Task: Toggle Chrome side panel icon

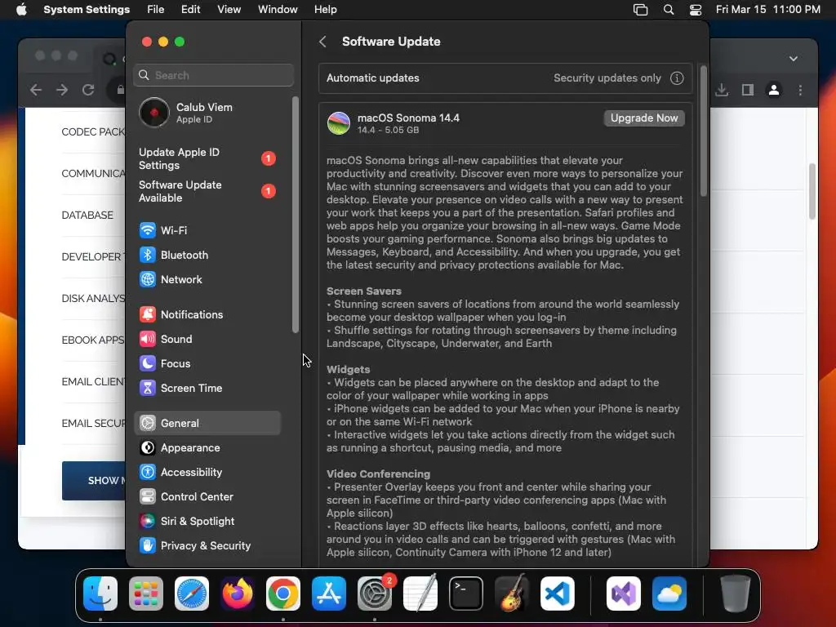Action: [x=748, y=90]
